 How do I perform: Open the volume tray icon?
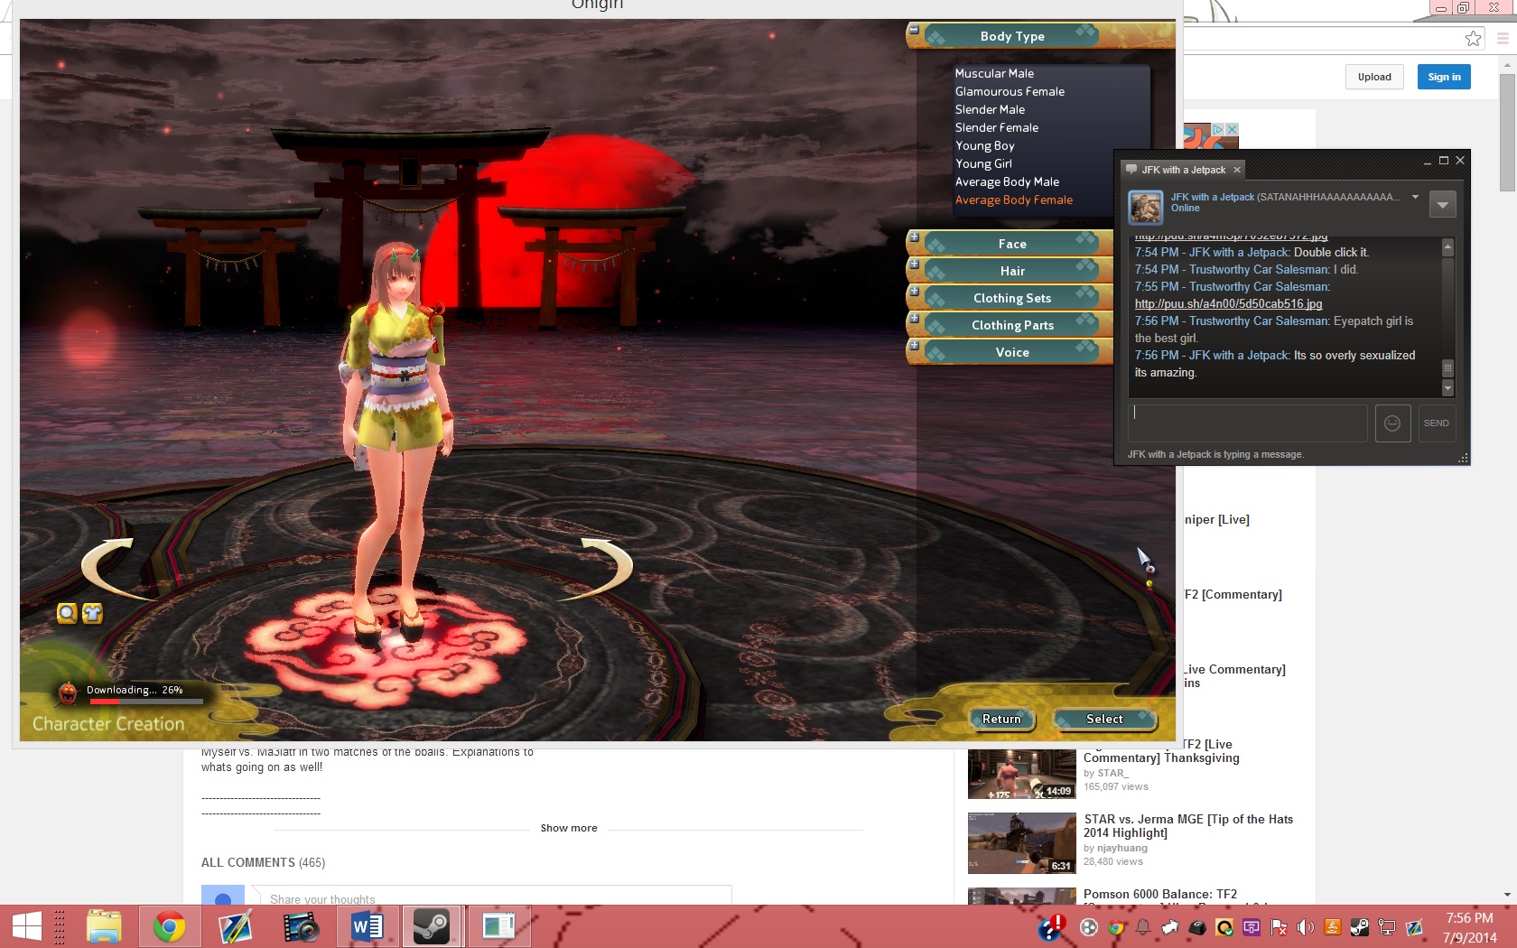(1305, 927)
